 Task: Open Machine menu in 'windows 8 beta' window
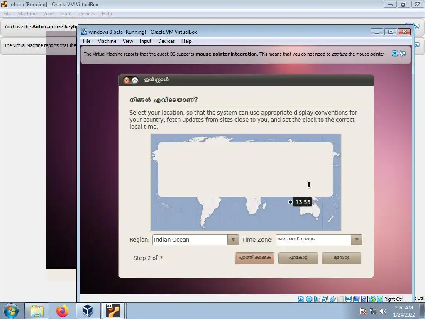(107, 41)
